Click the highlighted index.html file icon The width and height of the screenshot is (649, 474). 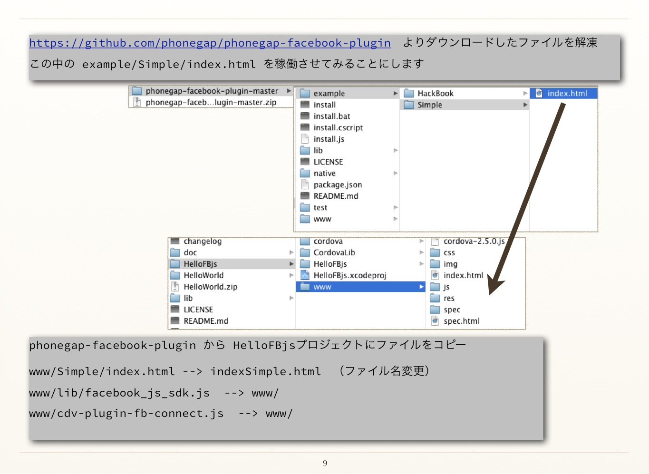(539, 93)
